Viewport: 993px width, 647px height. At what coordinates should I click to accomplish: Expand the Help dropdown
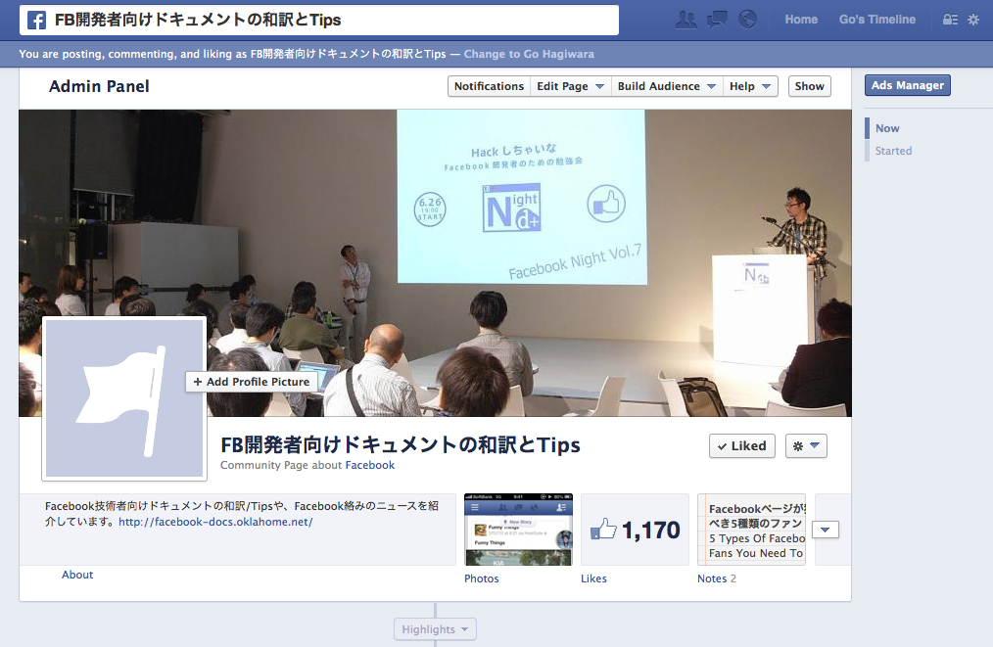pyautogui.click(x=750, y=86)
